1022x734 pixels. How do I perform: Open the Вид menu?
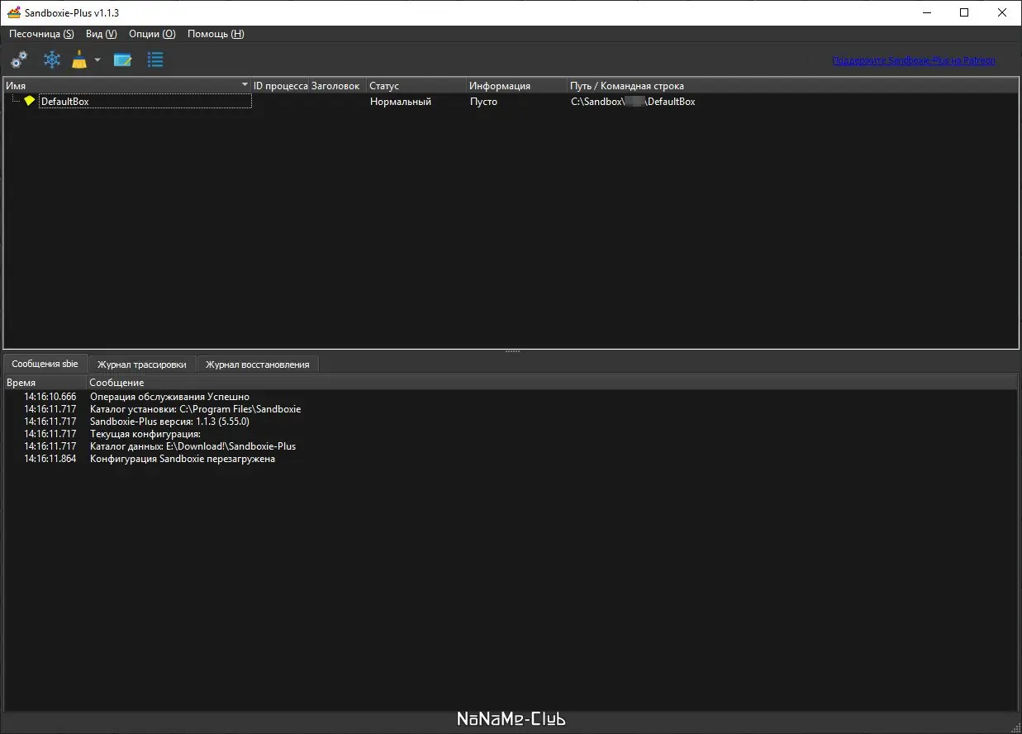[101, 34]
